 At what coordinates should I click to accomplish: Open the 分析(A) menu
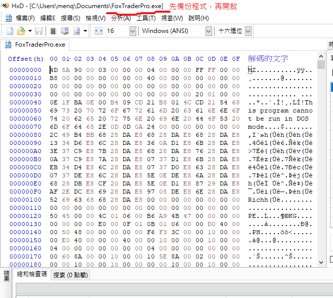coord(121,18)
